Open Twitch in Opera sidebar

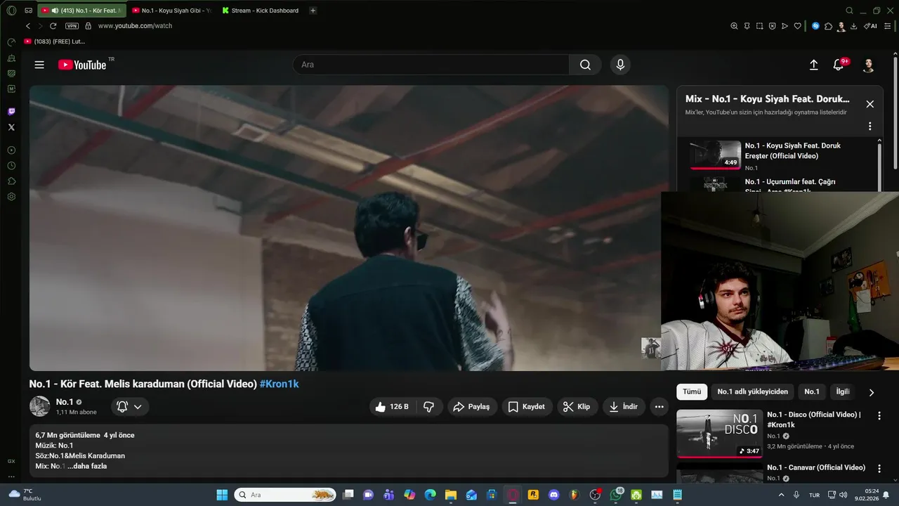click(11, 112)
